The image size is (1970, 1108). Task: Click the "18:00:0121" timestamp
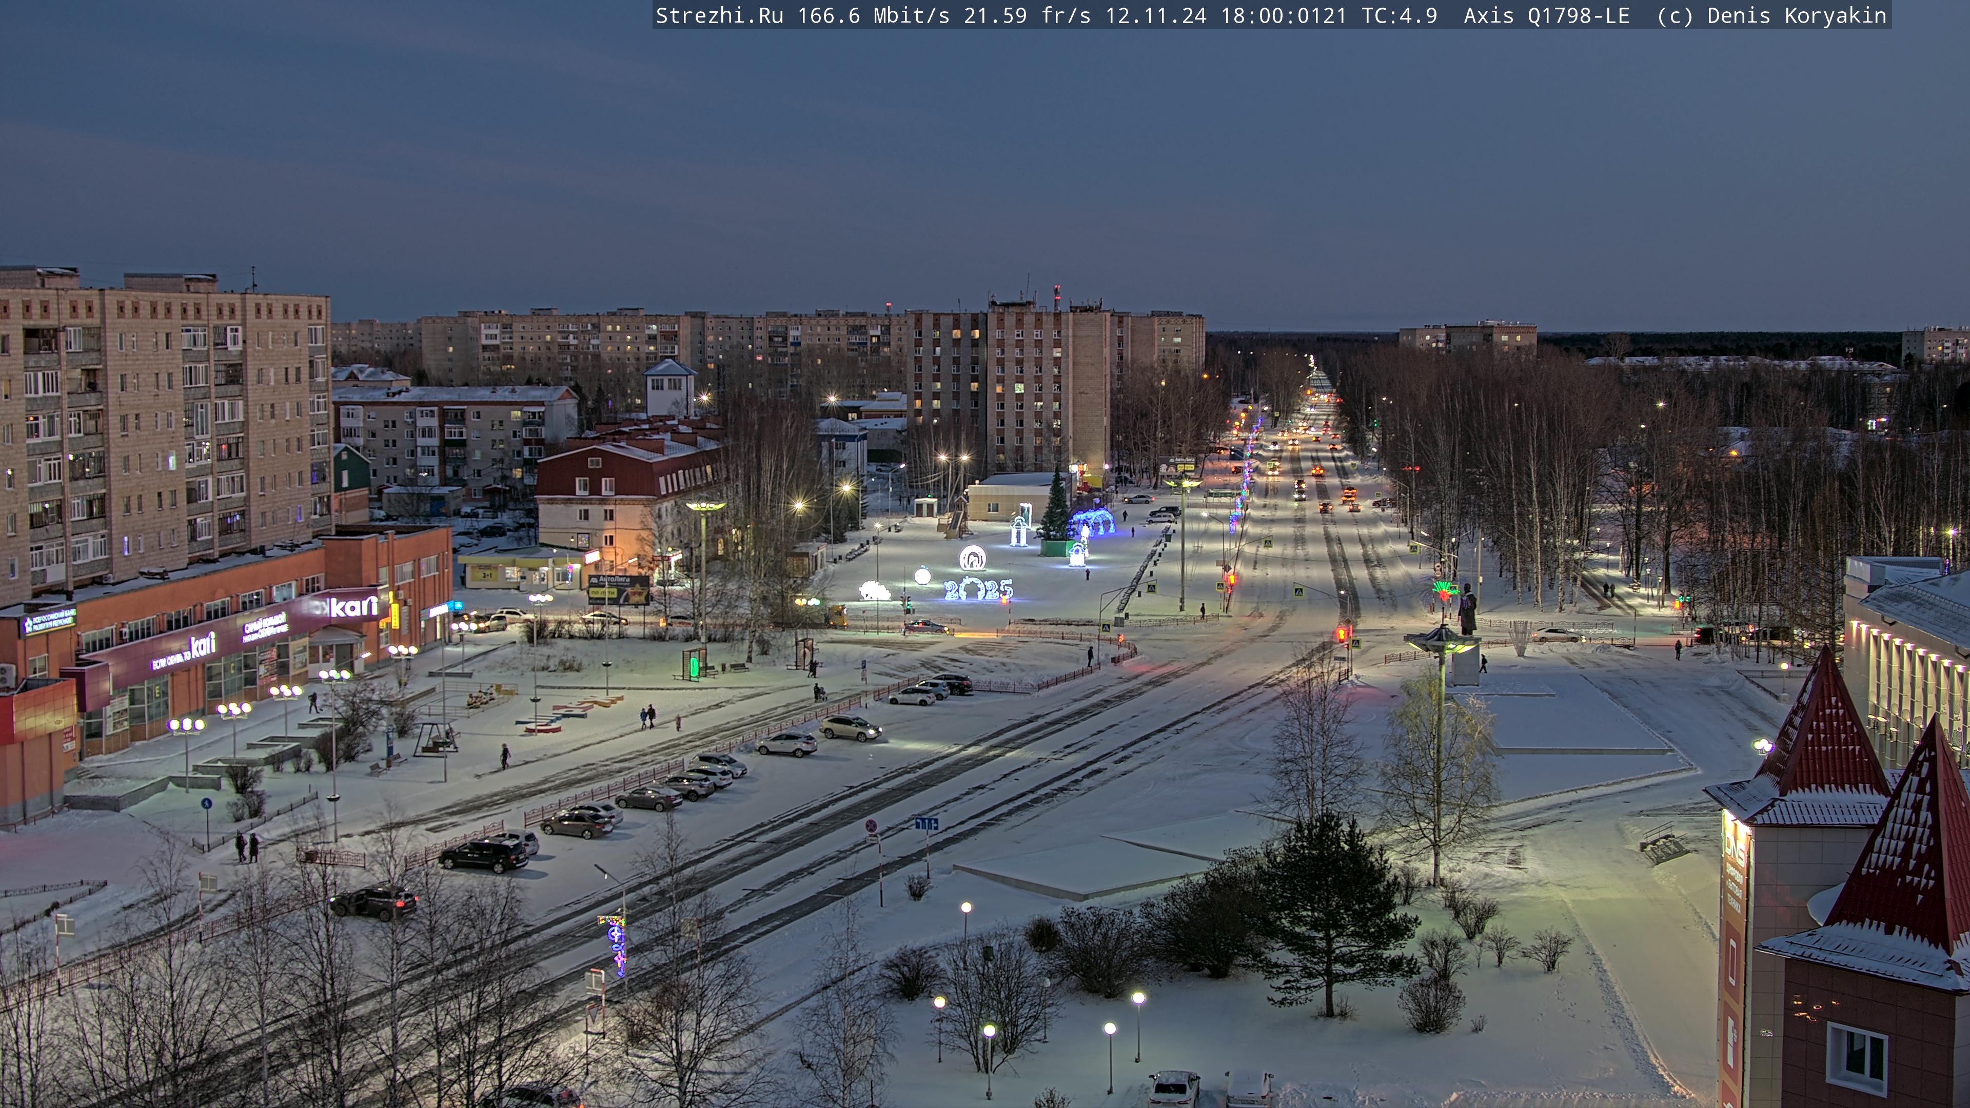[x=1283, y=15]
